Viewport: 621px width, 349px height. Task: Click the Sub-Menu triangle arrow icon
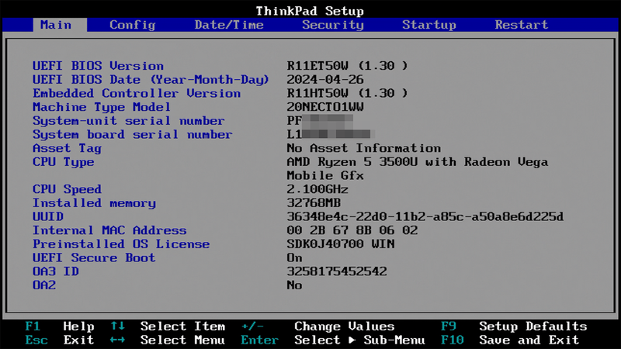(352, 340)
